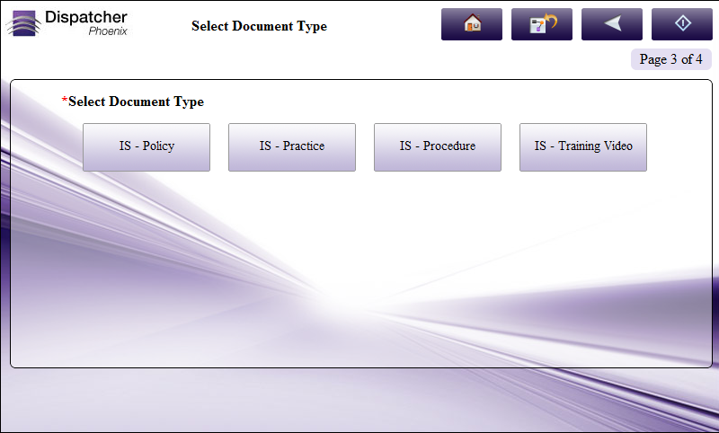The width and height of the screenshot is (719, 433).
Task: Click the Page 3 of 4 indicator
Action: [x=670, y=59]
